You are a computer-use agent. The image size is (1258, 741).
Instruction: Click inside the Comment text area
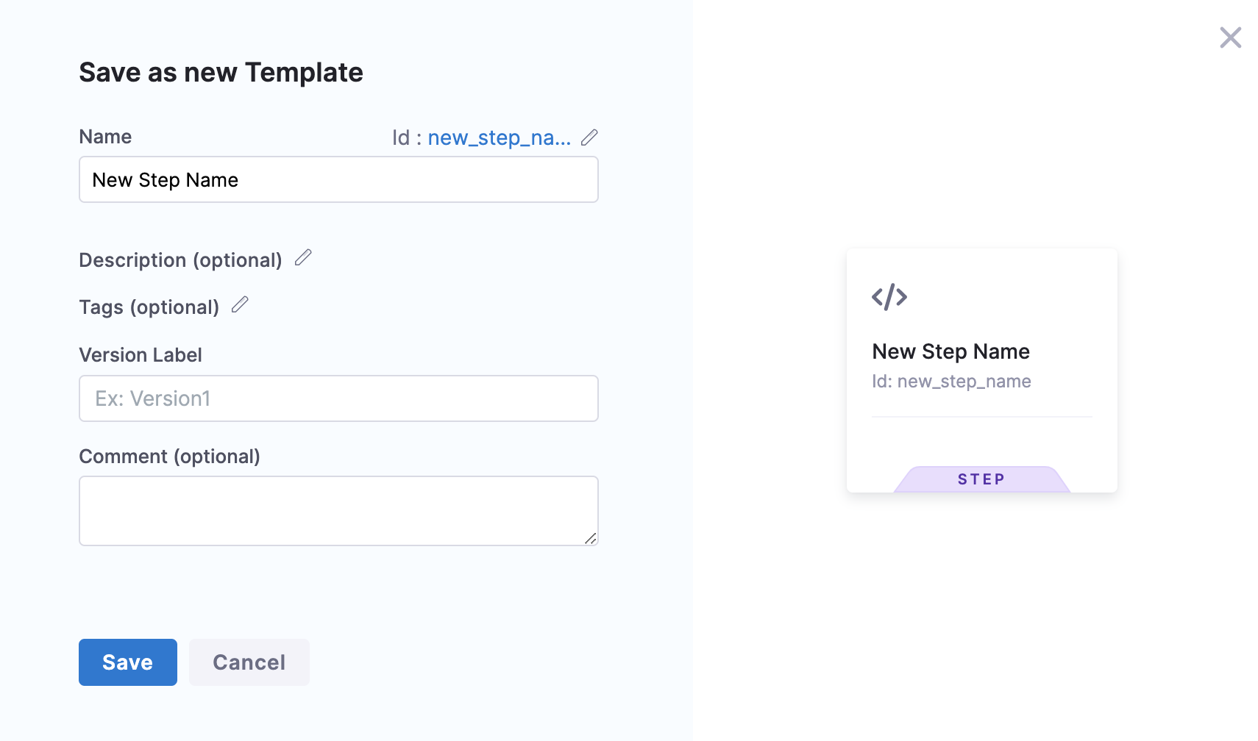click(x=338, y=511)
